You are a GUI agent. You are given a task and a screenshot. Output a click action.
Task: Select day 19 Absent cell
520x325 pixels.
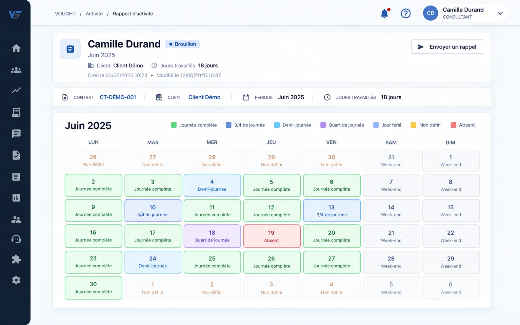pyautogui.click(x=271, y=236)
